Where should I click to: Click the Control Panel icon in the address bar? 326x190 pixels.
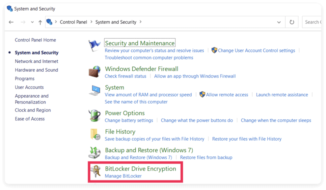(x=50, y=22)
